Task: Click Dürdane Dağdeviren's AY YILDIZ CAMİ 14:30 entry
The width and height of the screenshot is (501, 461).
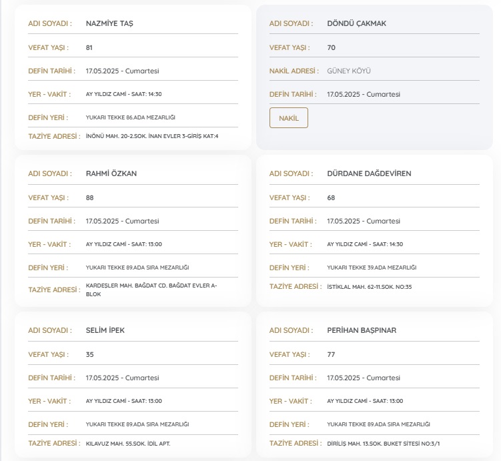Action: [x=365, y=244]
